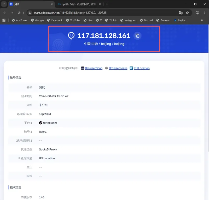The height and width of the screenshot is (200, 209).
Task: Minimize the browser window
Action: tap(186, 4)
